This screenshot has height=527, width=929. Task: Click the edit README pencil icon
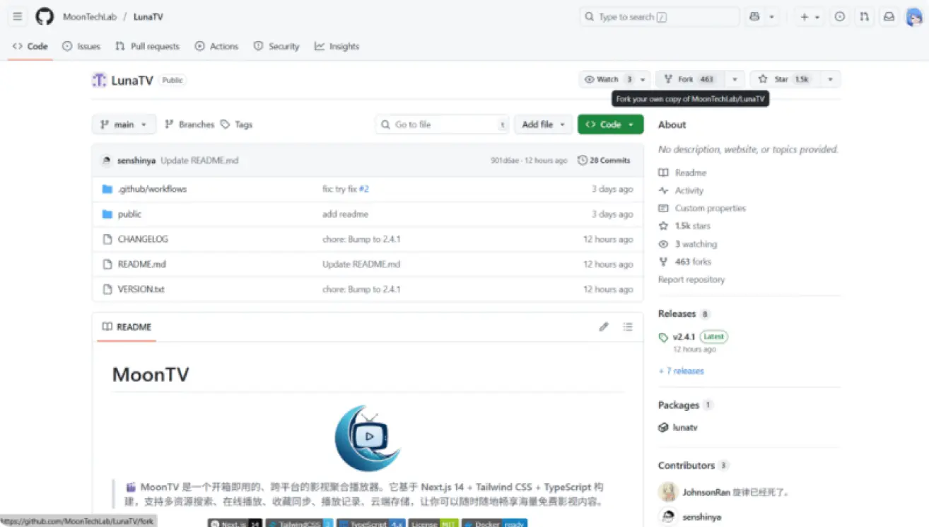click(x=603, y=327)
